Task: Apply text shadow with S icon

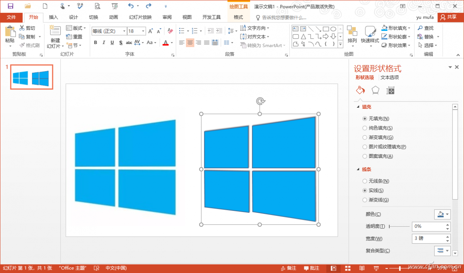Action: 121,43
